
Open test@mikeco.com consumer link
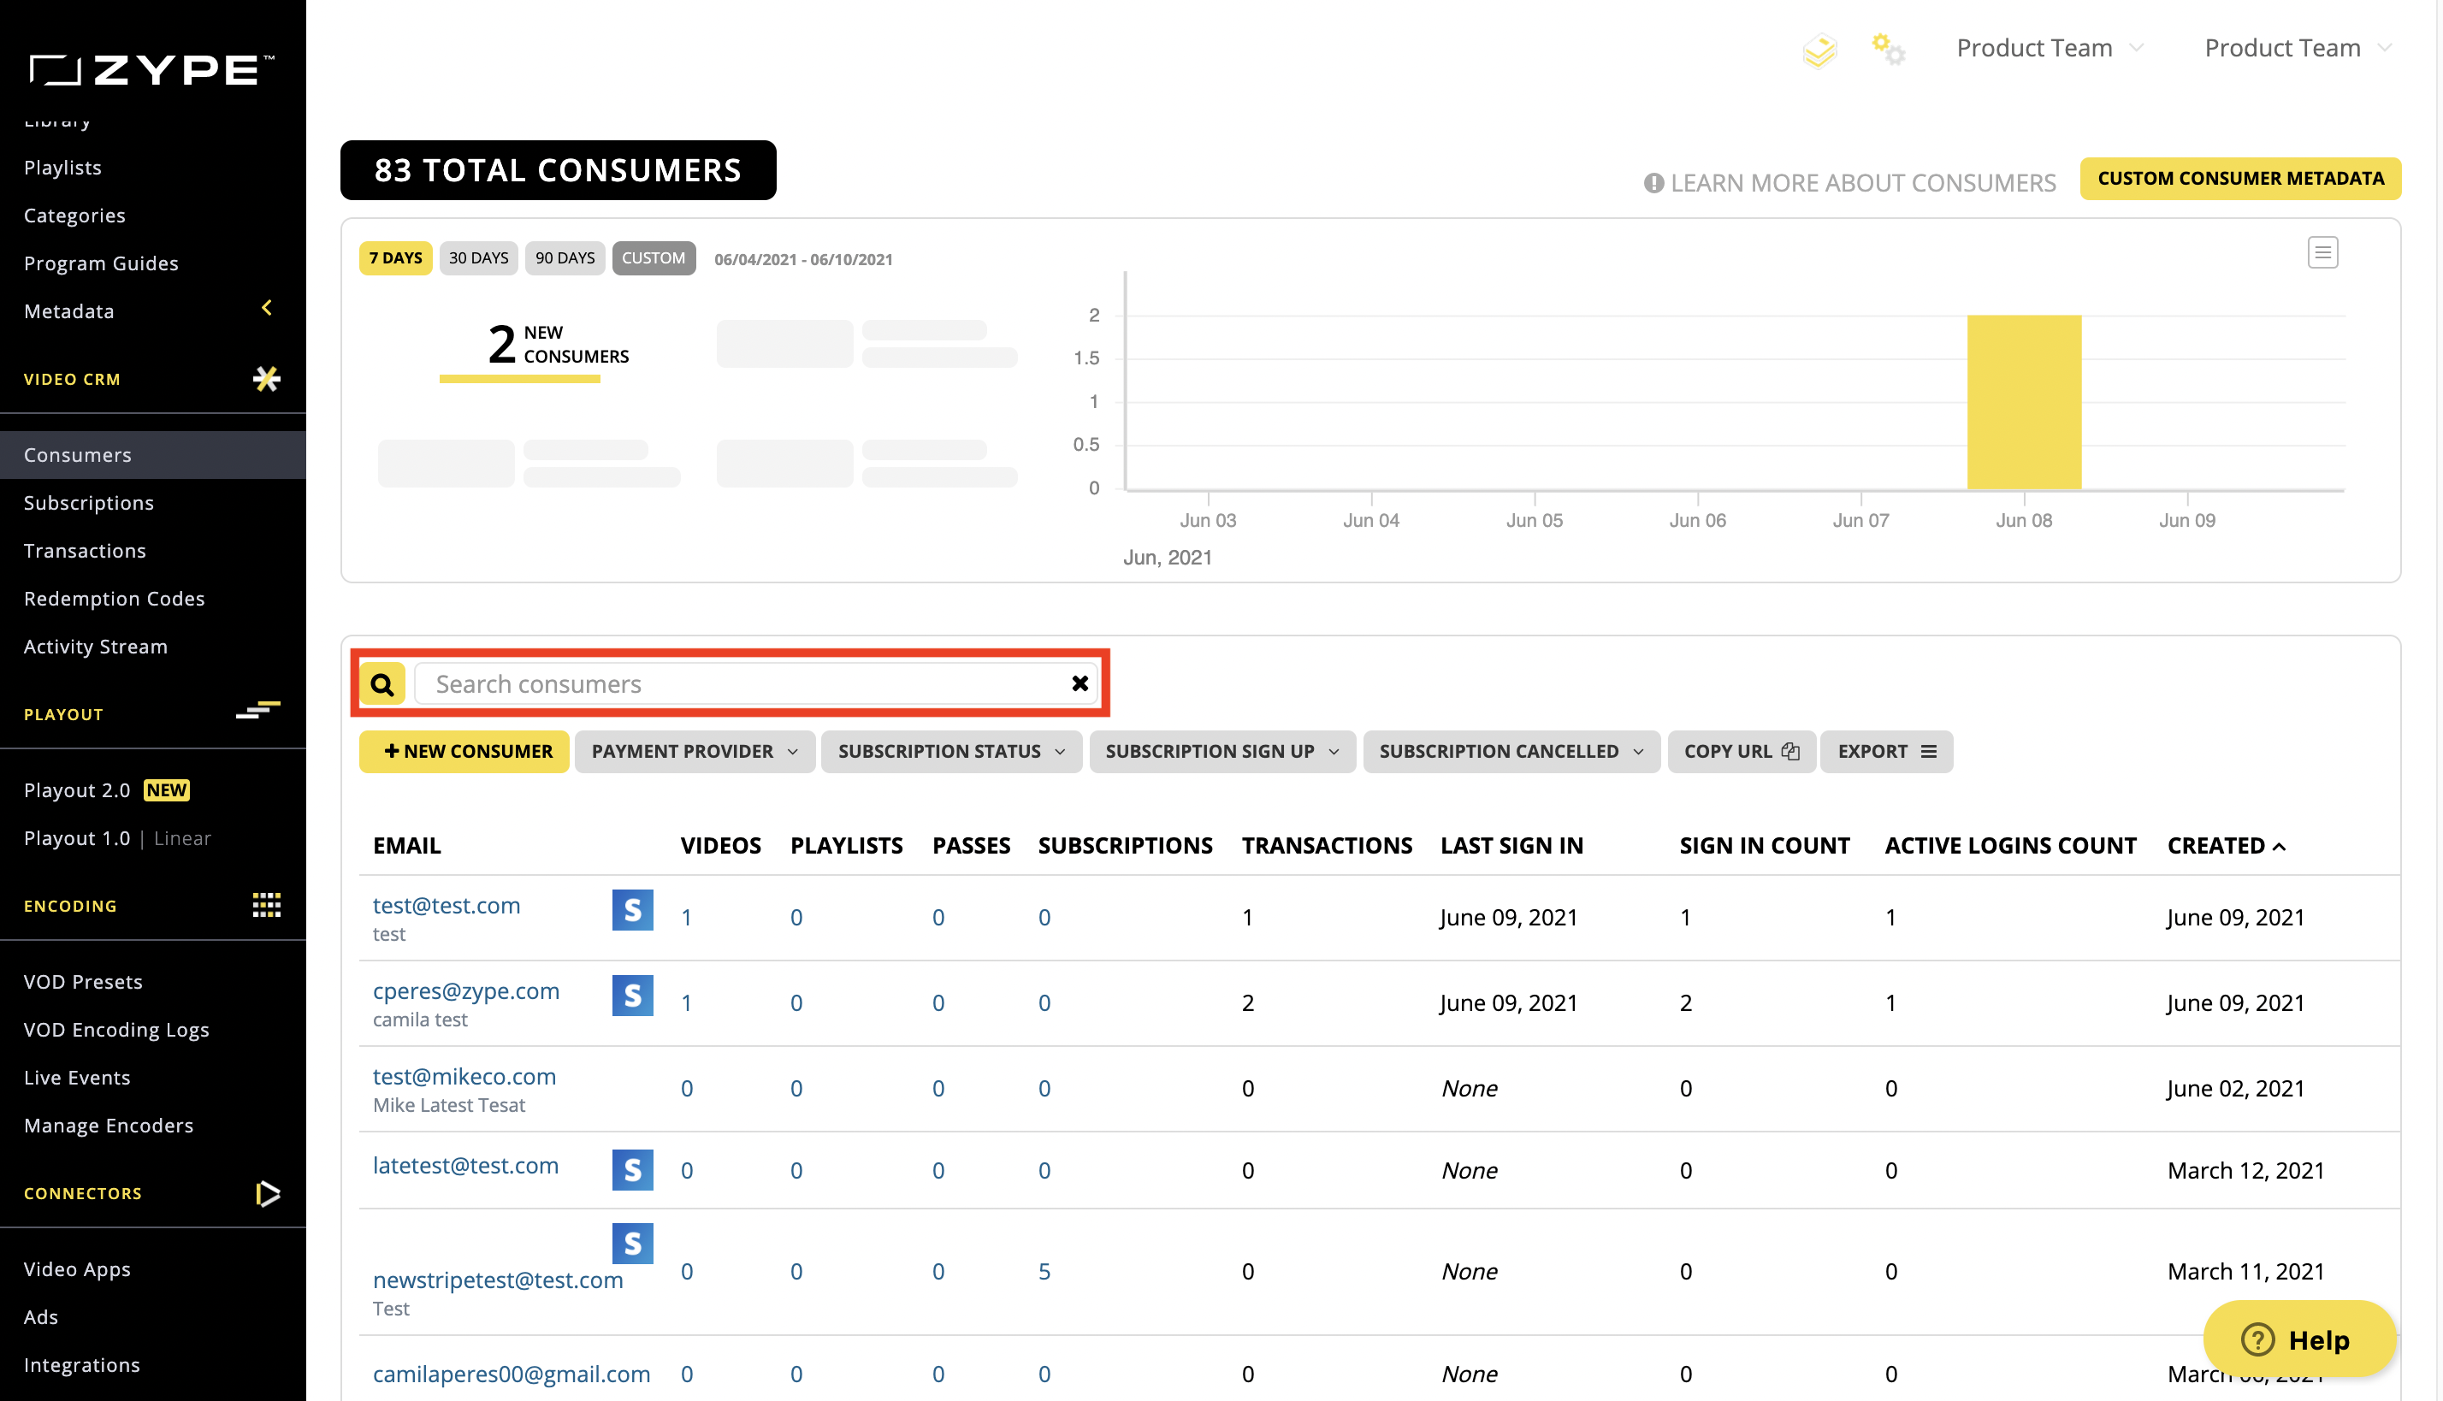(x=464, y=1077)
